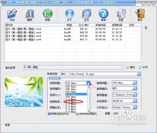This screenshot has height=133, width=157.
Task: Click the water drop preview thumbnail
Action: pos(24,92)
